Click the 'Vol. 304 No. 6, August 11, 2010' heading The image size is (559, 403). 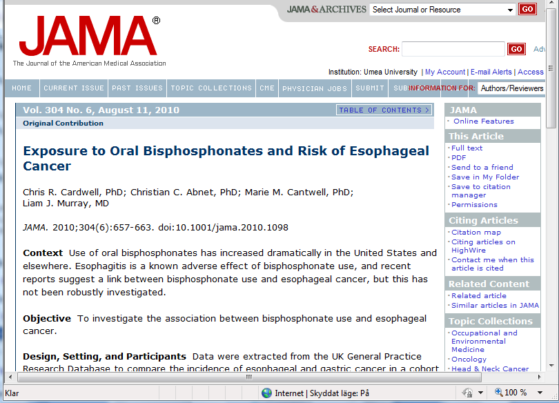pyautogui.click(x=101, y=110)
